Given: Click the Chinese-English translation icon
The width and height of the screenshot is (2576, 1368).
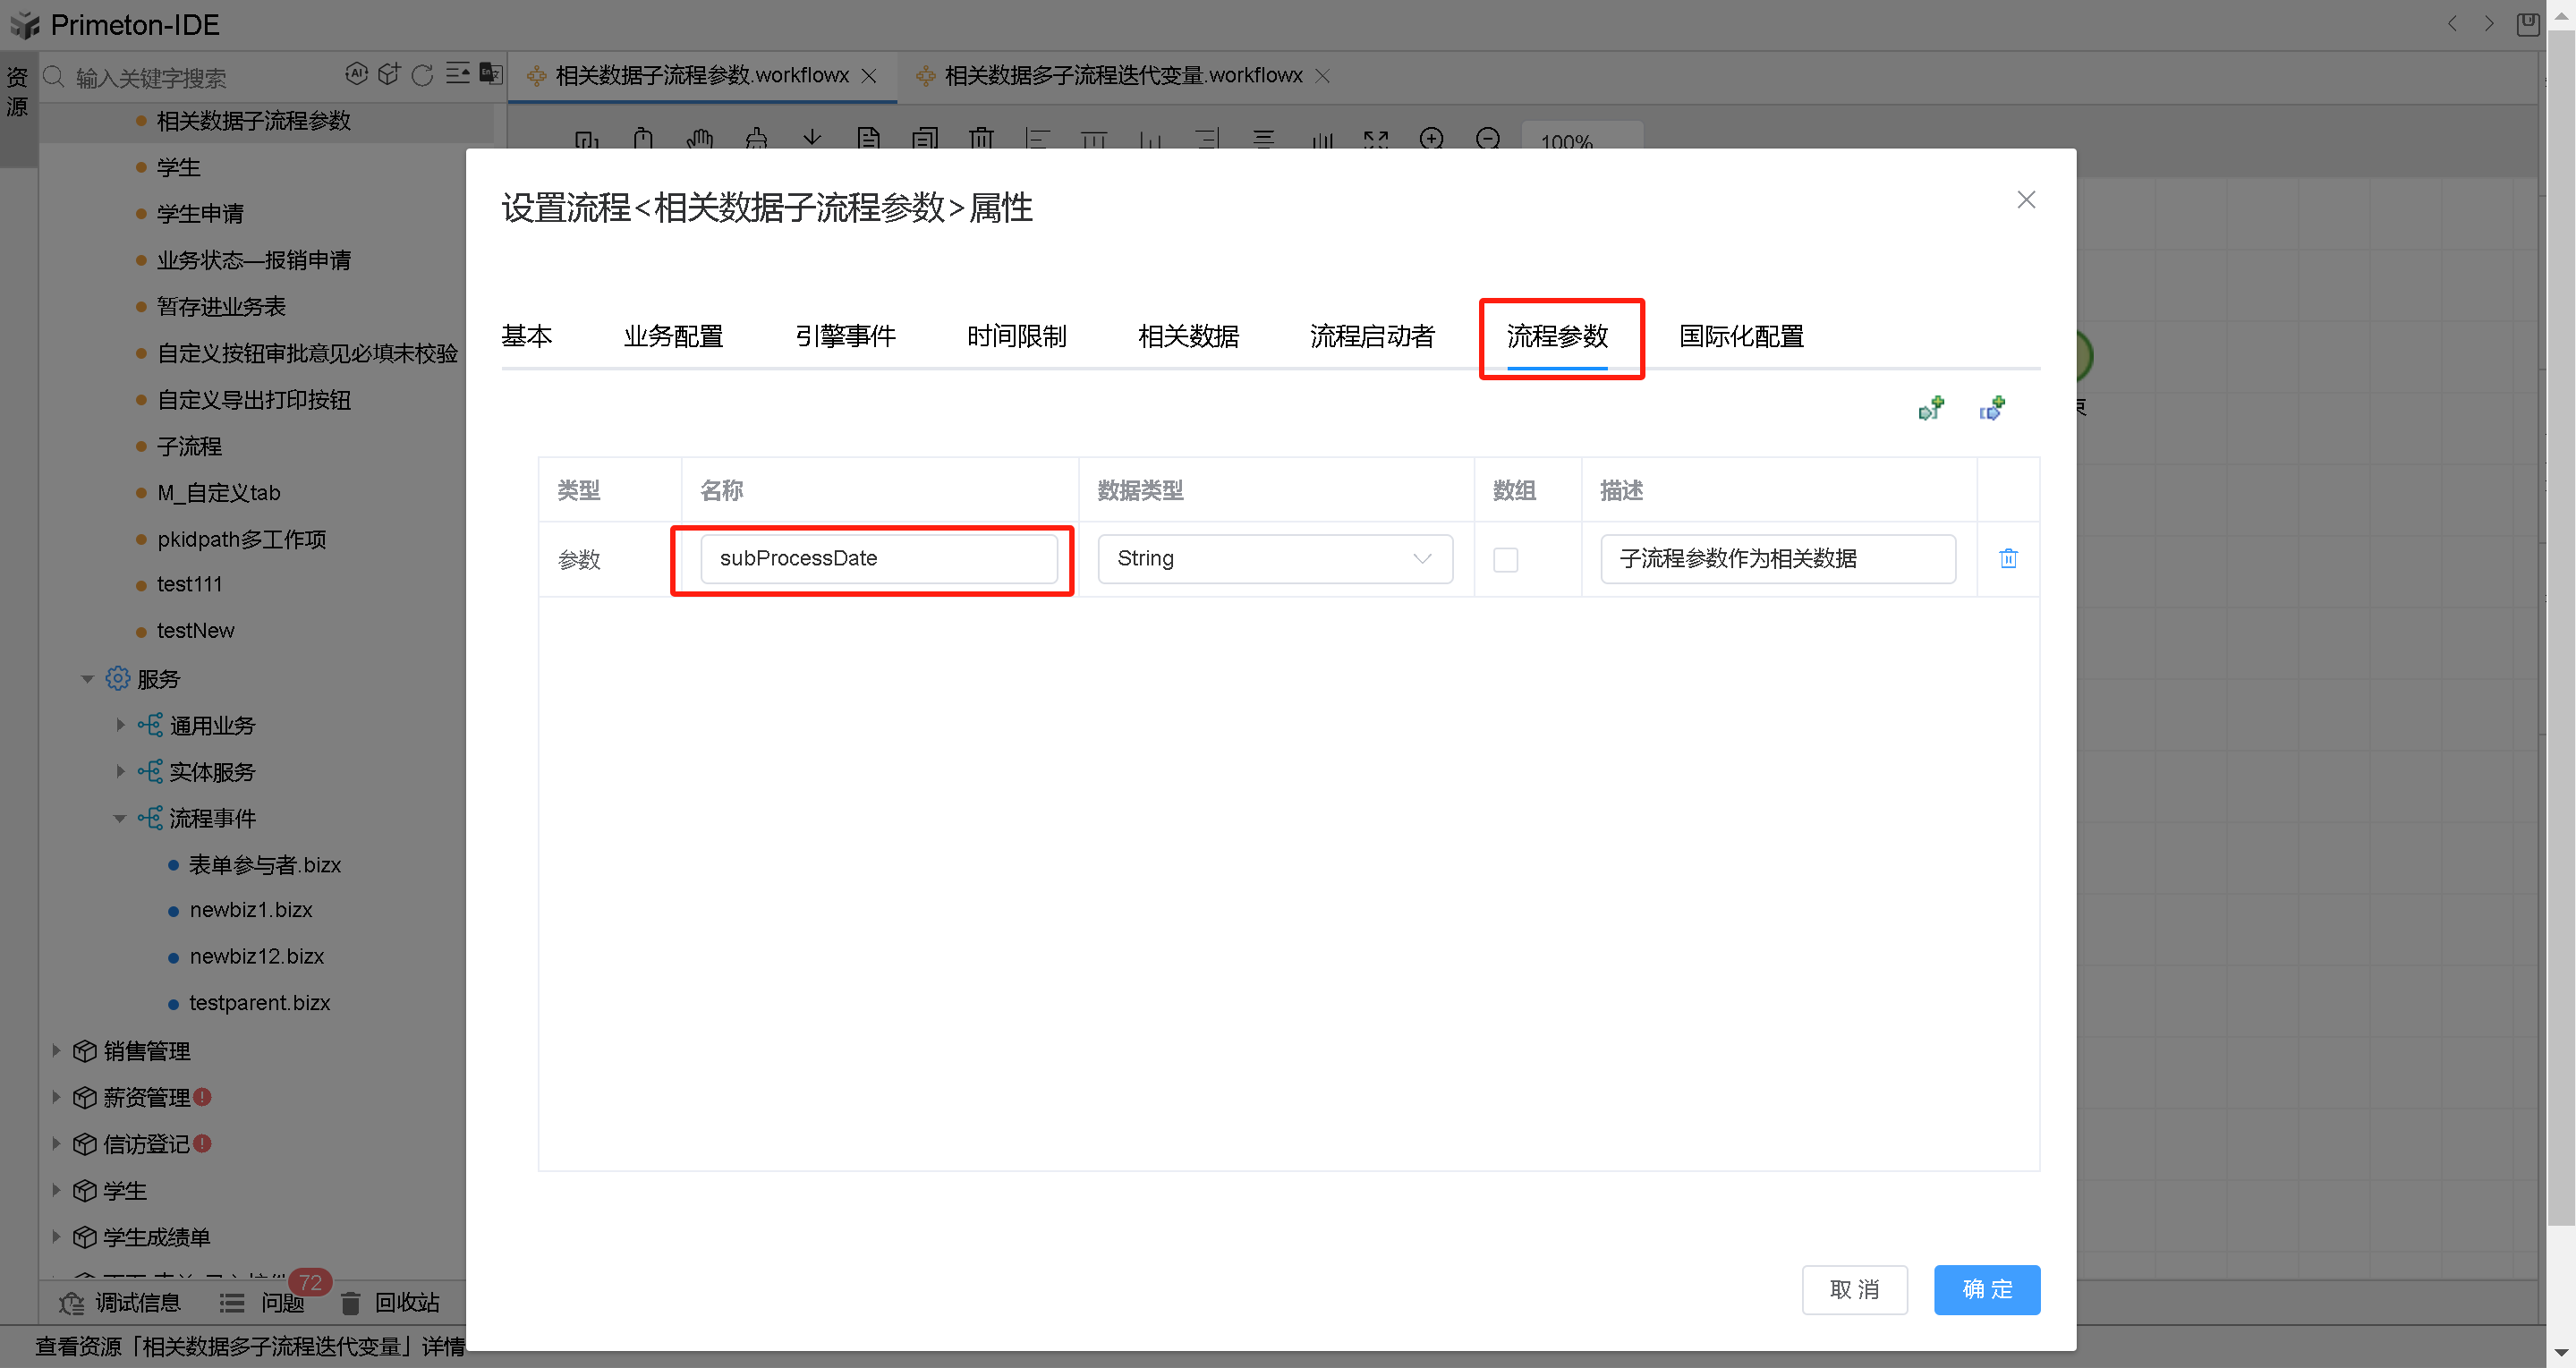Looking at the screenshot, I should pos(490,74).
